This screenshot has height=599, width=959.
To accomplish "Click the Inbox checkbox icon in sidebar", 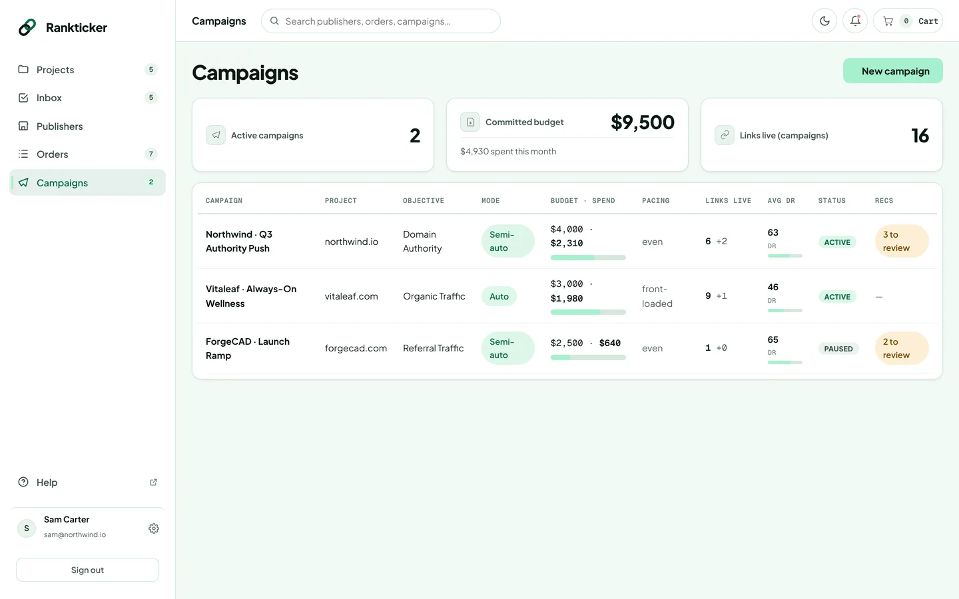I will tap(23, 98).
